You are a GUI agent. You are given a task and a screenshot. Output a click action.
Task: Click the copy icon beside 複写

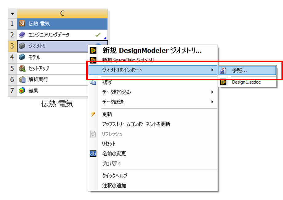point(93,82)
